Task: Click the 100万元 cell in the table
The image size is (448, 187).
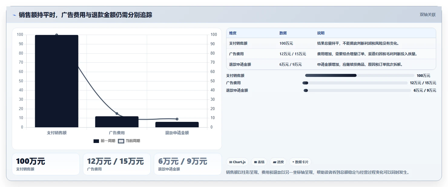Action: [x=286, y=43]
